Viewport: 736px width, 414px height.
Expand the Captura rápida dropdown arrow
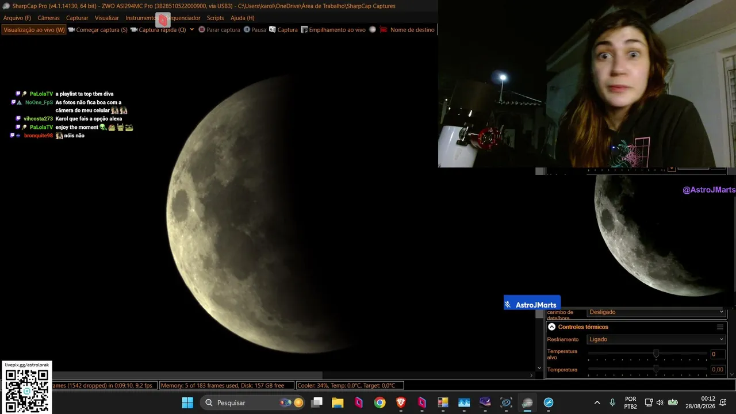191,29
